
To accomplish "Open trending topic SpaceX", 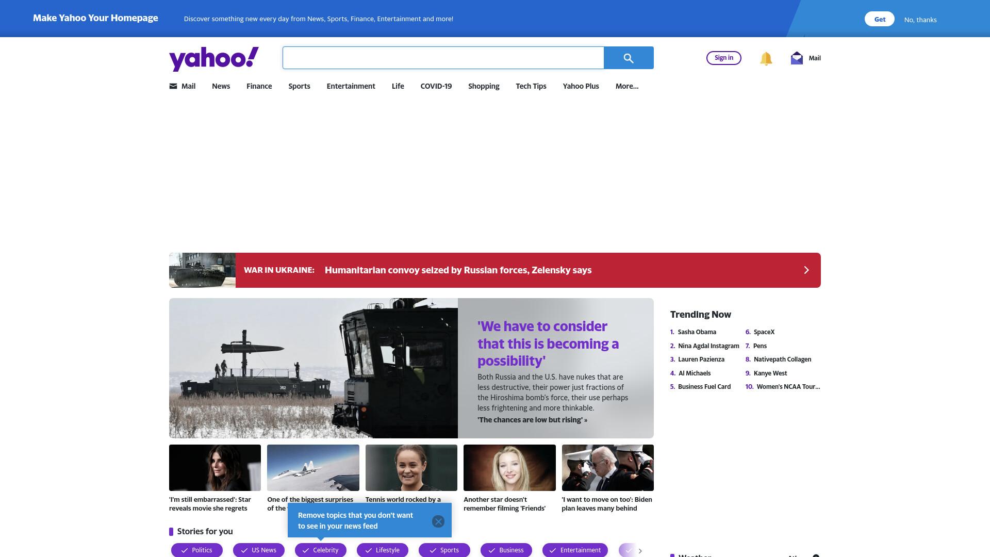I will 764,332.
